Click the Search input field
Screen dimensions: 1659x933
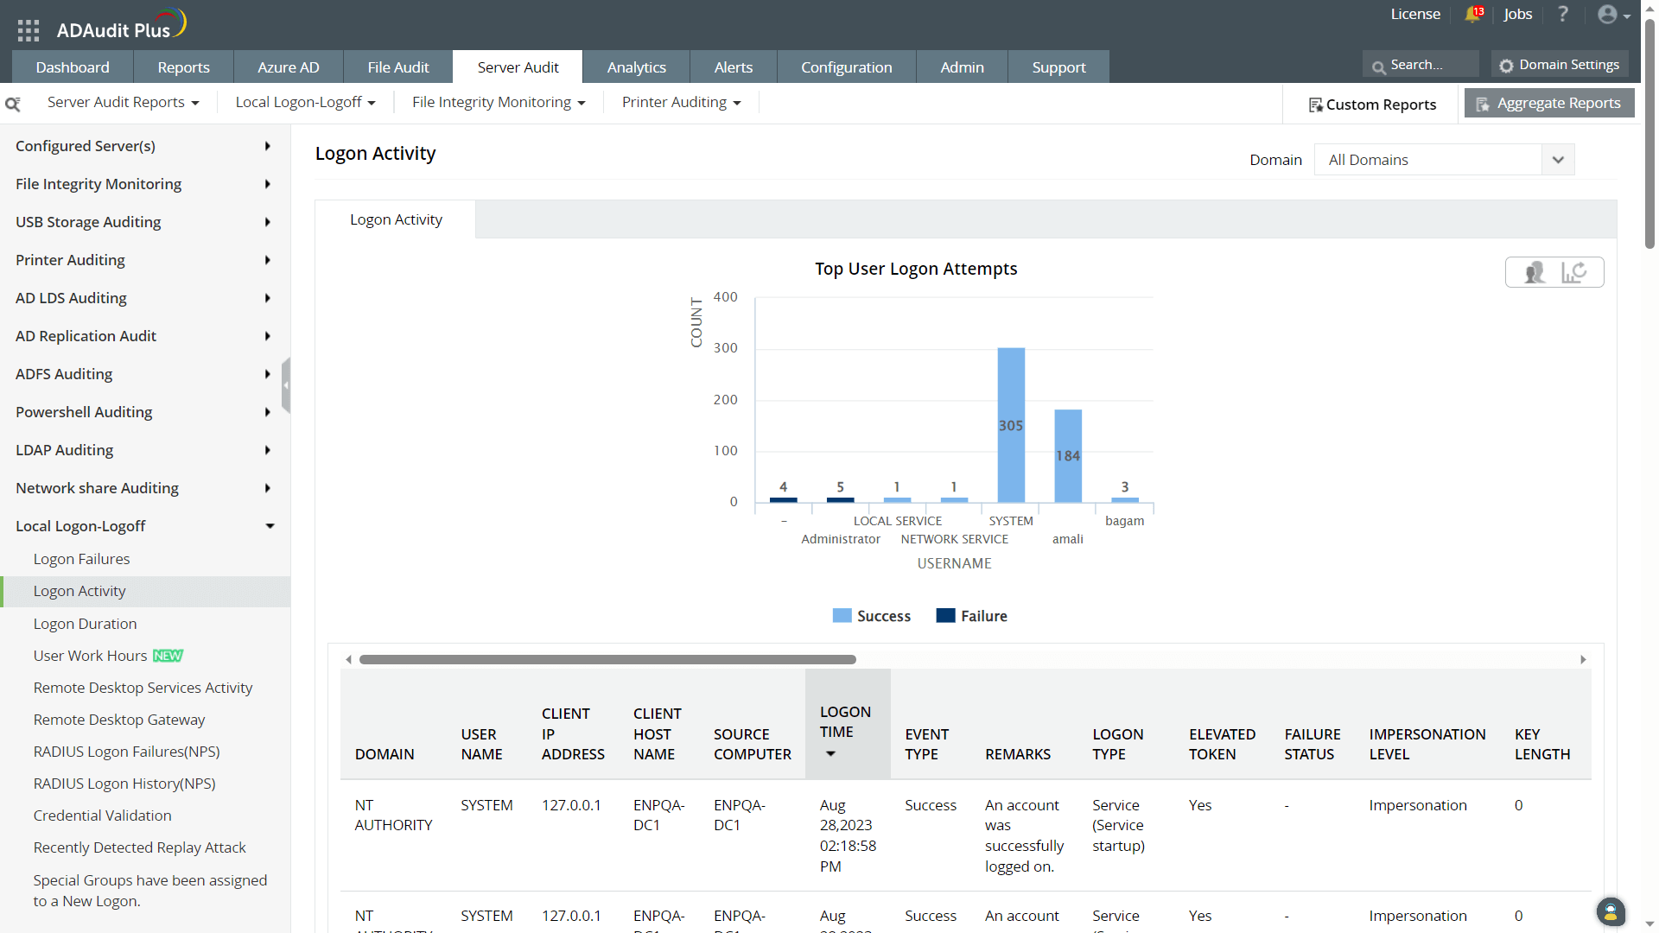[1426, 65]
